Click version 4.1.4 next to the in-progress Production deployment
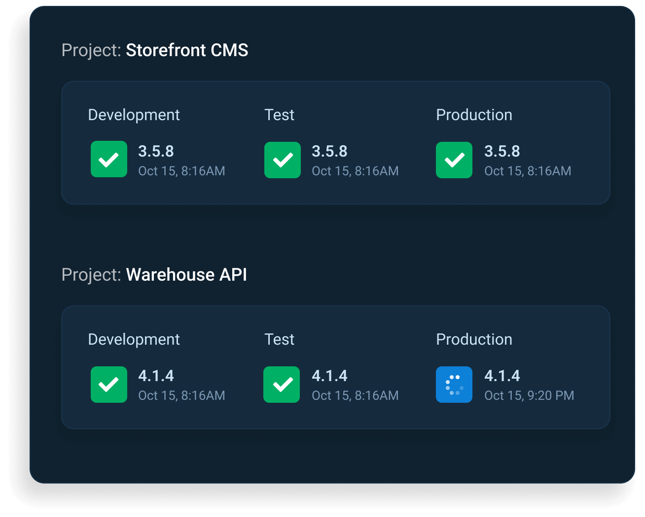Image resolution: width=645 pixels, height=517 pixels. [x=502, y=376]
